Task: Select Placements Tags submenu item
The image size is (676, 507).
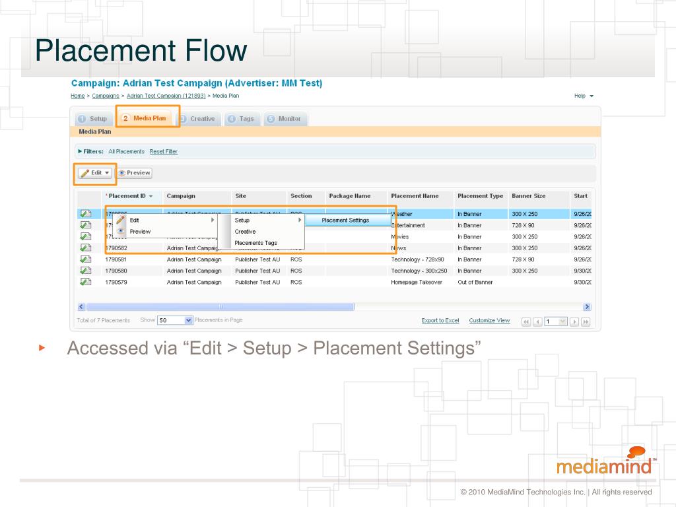Action: pos(262,243)
